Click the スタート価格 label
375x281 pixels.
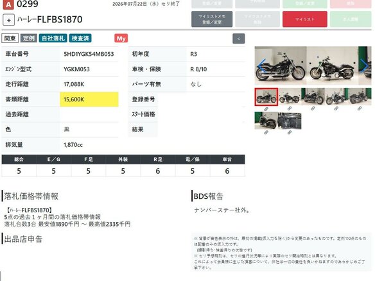(143, 114)
